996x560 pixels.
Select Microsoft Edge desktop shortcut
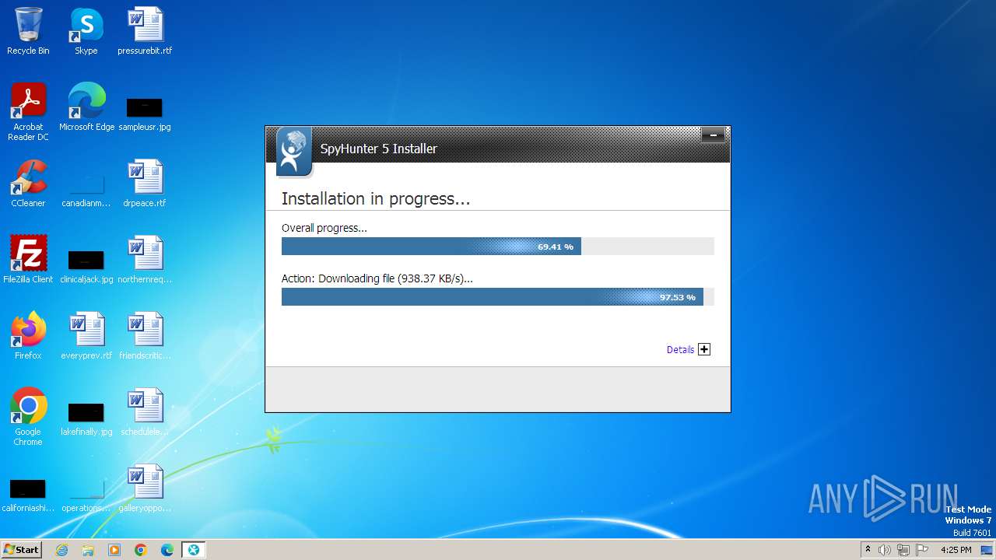point(86,107)
